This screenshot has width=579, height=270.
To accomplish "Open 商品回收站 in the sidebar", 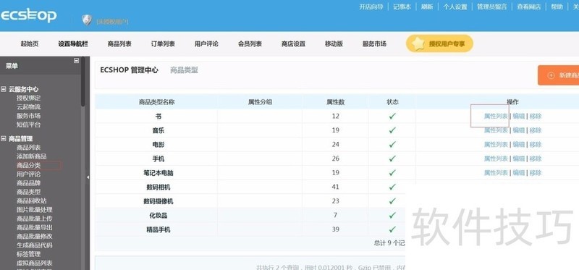I will point(31,201).
